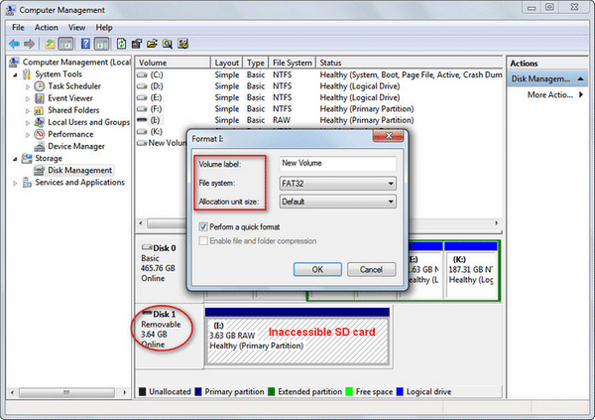Click the Up one level folder icon
595x420 pixels.
point(50,44)
